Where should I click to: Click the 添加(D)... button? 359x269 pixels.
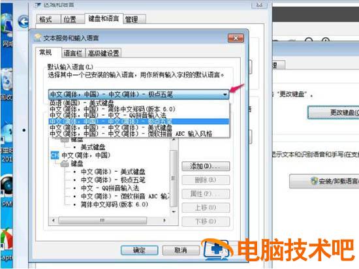206,166
